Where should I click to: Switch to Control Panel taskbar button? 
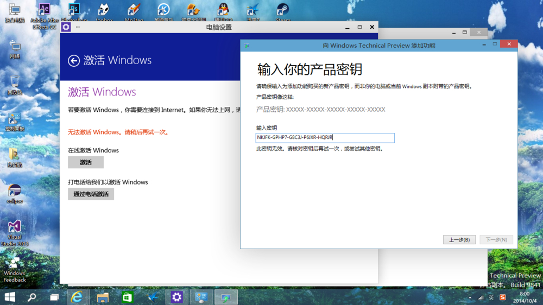pos(201,297)
